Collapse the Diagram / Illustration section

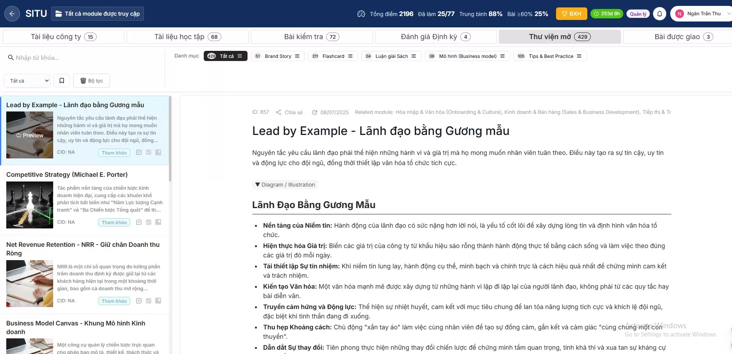285,185
